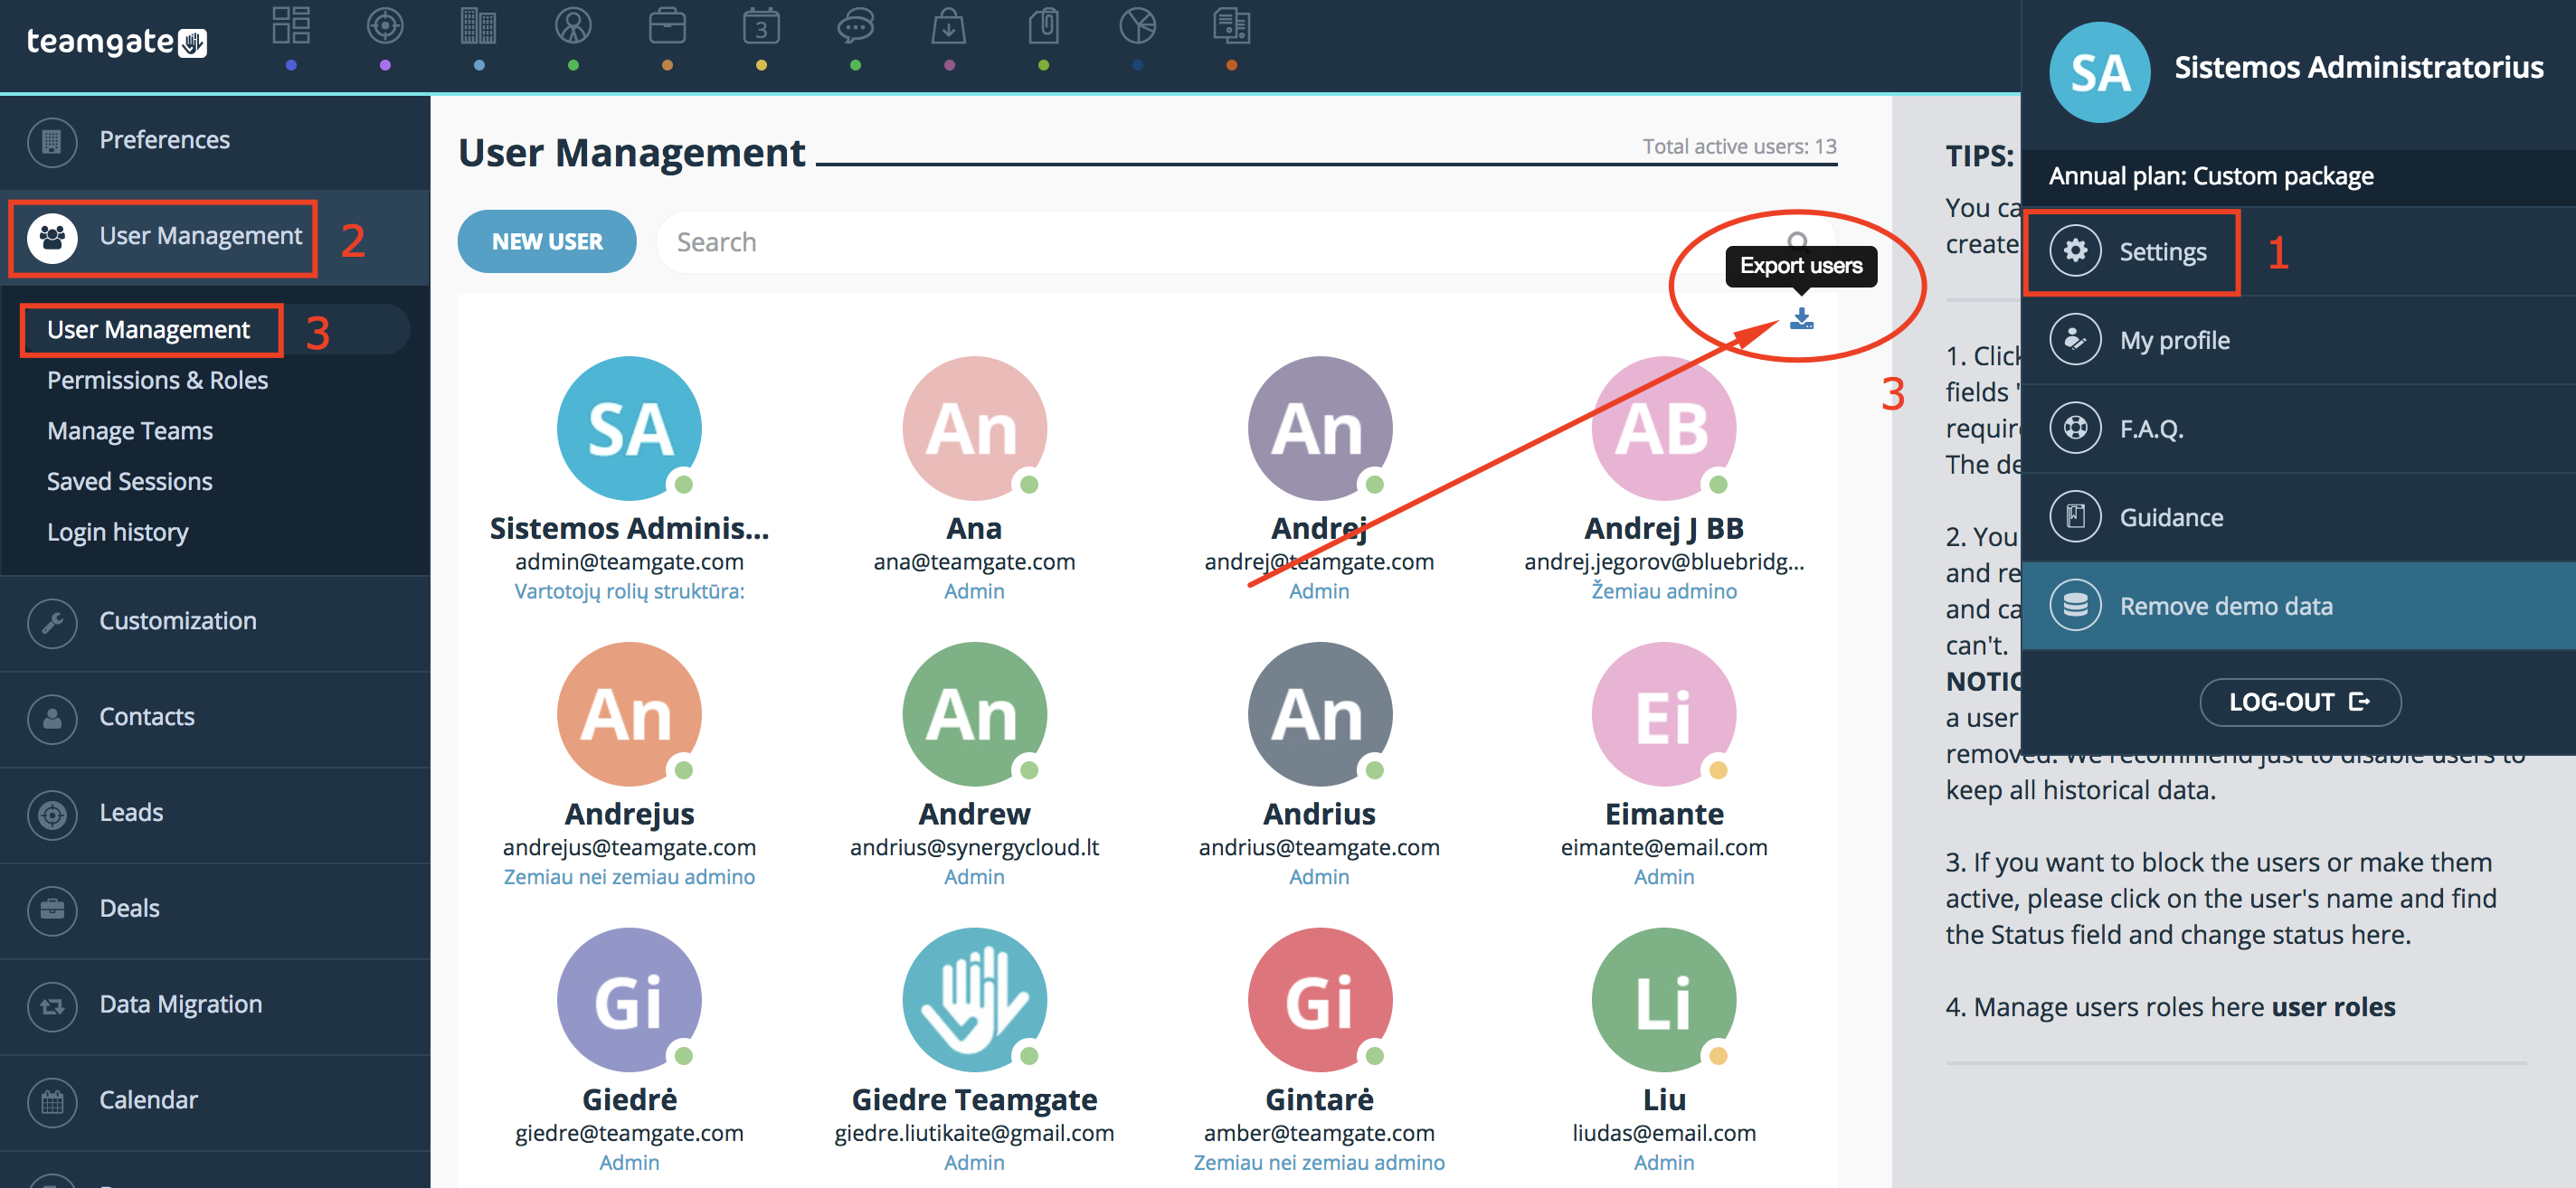The height and width of the screenshot is (1188, 2576).
Task: Click the Žemiau admino role under Andrej J BB
Action: point(1664,590)
